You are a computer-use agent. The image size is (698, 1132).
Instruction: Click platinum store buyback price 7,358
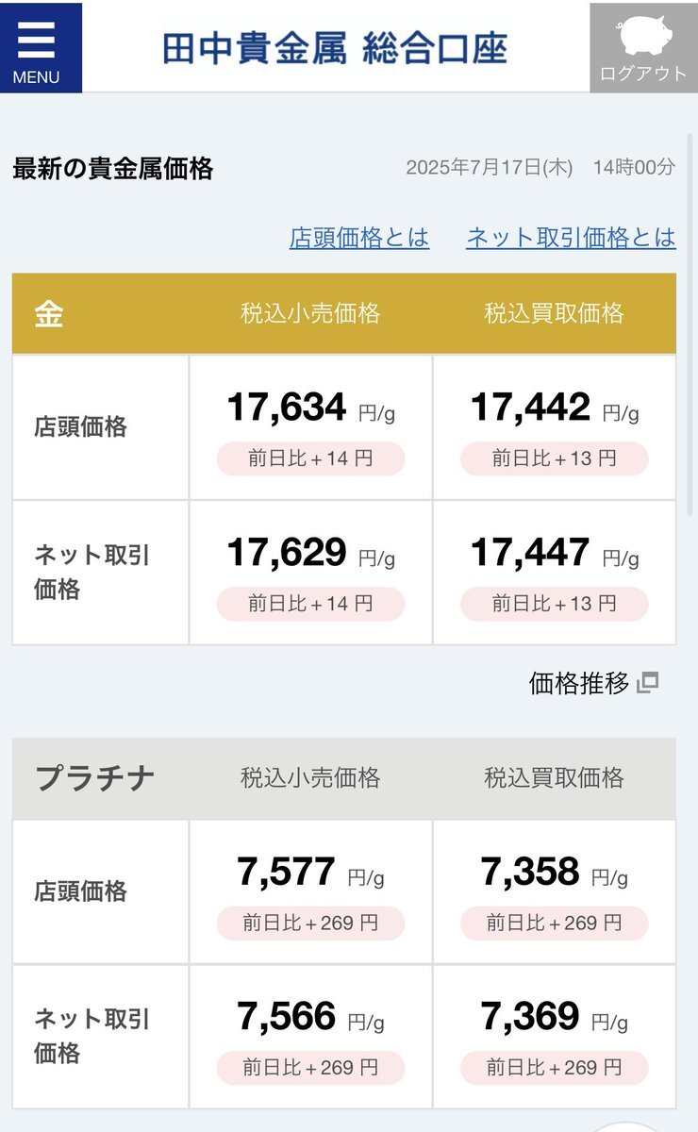[530, 872]
